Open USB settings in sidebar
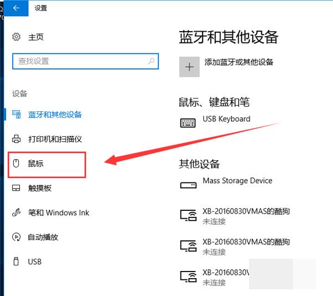Image resolution: width=333 pixels, height=296 pixels. (x=34, y=262)
